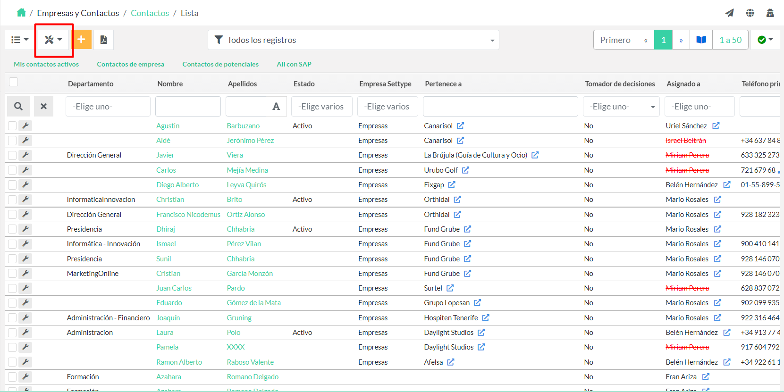The image size is (784, 392).
Task: Open the green check status dropdown
Action: (765, 40)
